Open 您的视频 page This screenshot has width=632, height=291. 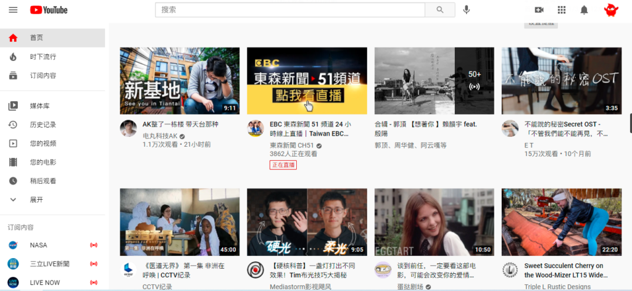(52, 144)
